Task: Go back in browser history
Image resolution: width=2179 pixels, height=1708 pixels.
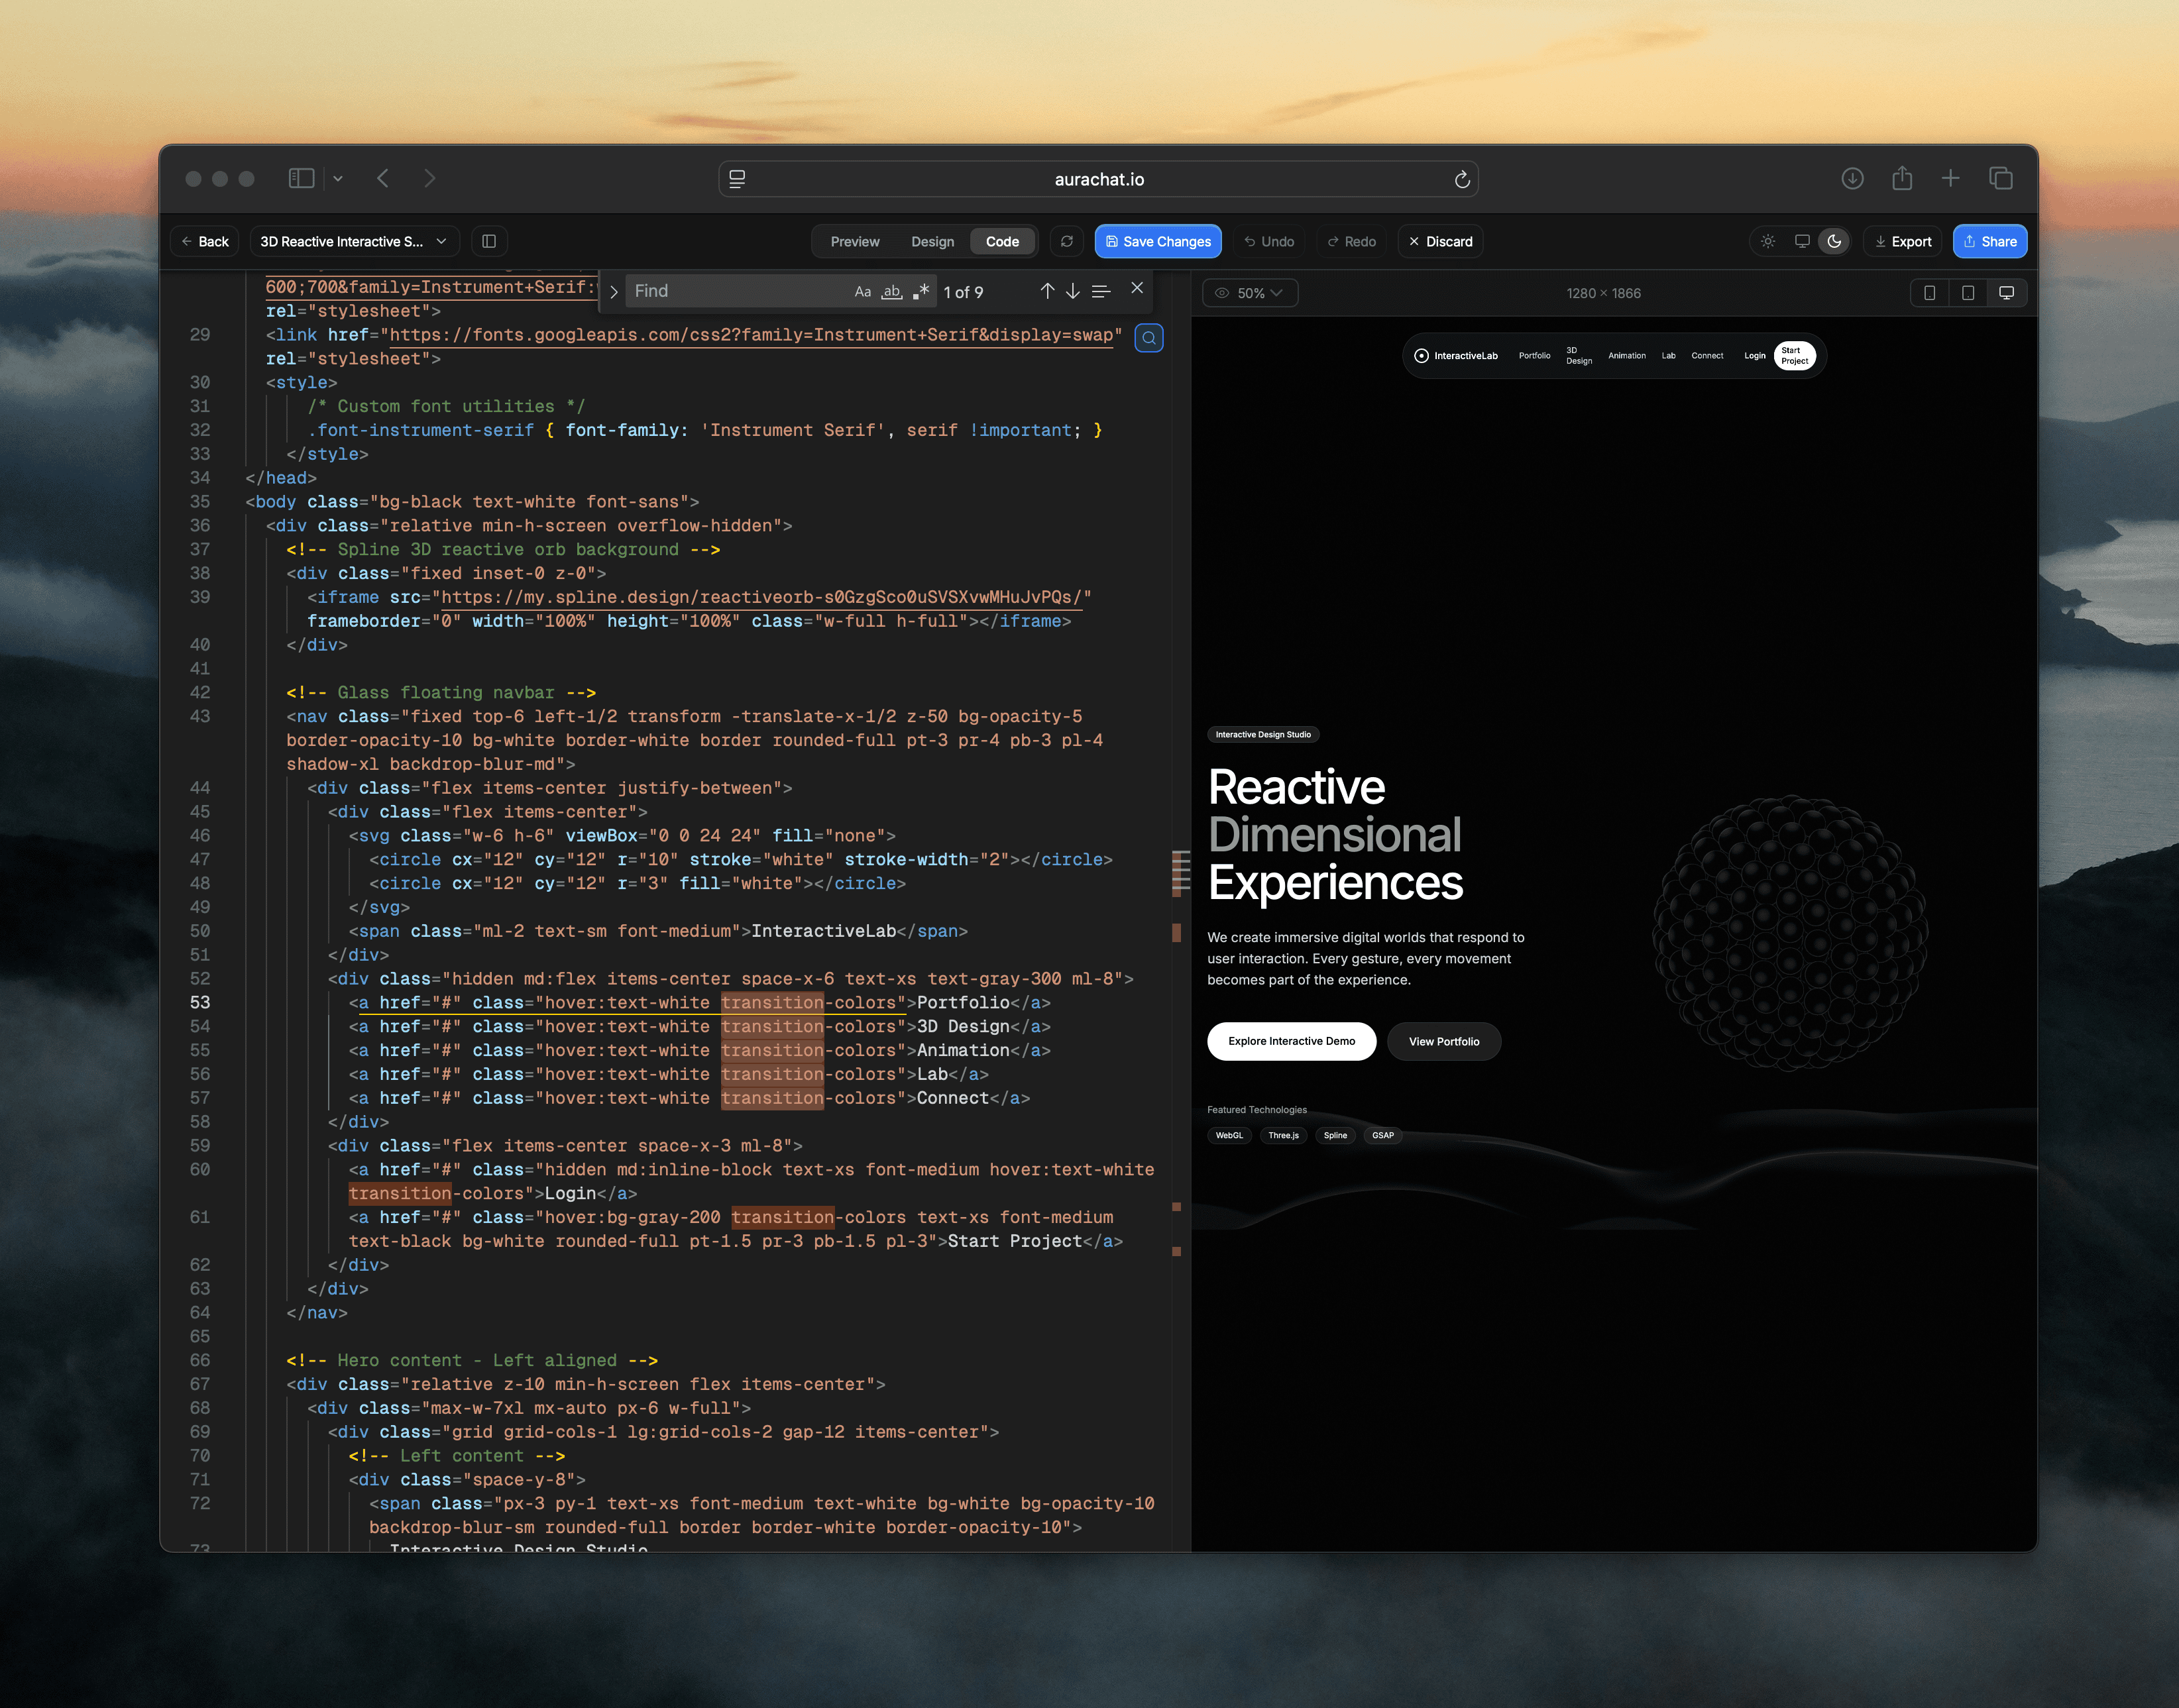Action: (x=383, y=178)
